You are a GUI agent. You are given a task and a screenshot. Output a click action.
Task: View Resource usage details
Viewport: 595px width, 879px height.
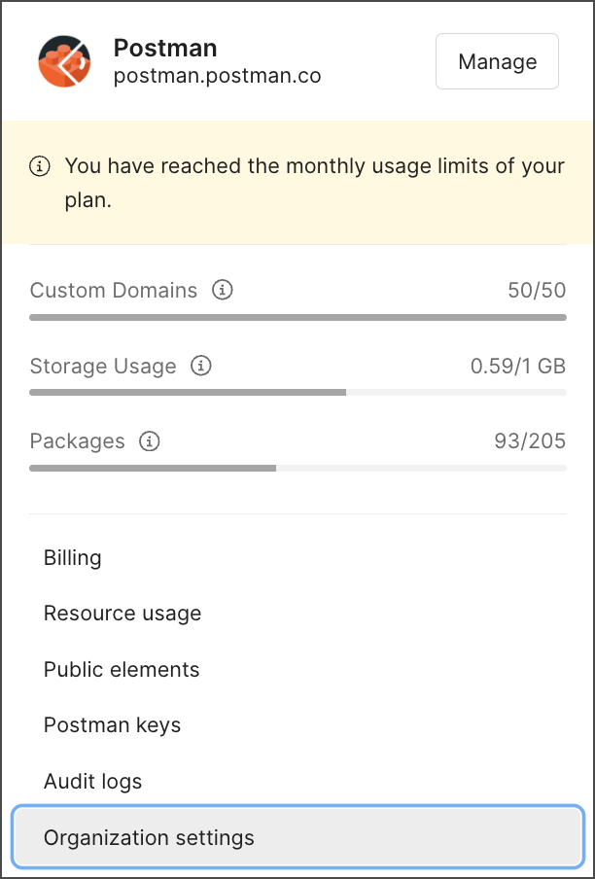click(x=122, y=614)
